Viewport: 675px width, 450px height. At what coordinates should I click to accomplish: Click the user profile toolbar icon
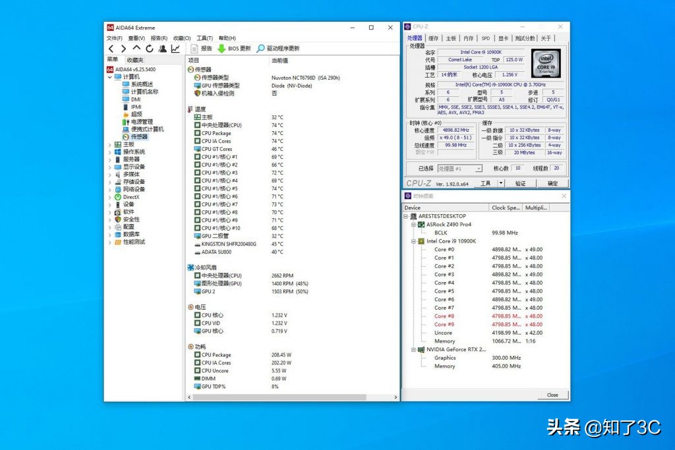coord(162,49)
